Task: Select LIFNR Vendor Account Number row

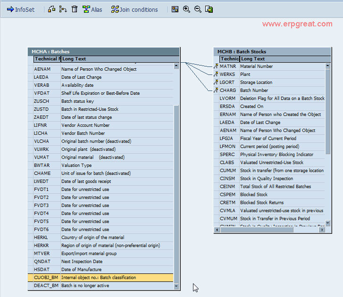Action: (100, 125)
